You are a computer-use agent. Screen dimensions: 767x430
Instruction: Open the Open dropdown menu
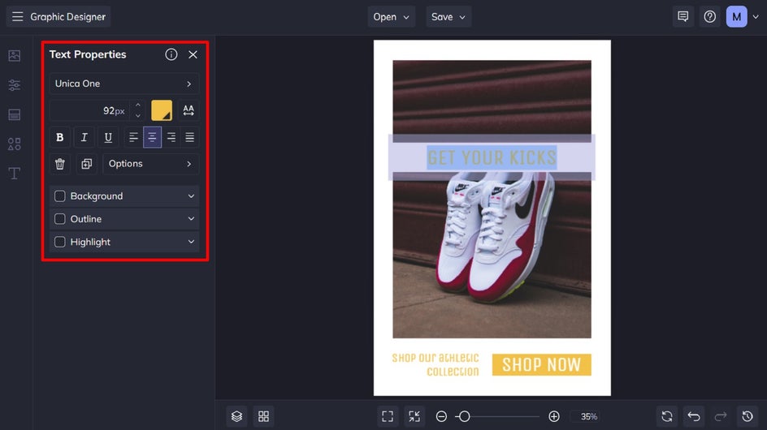pos(391,16)
